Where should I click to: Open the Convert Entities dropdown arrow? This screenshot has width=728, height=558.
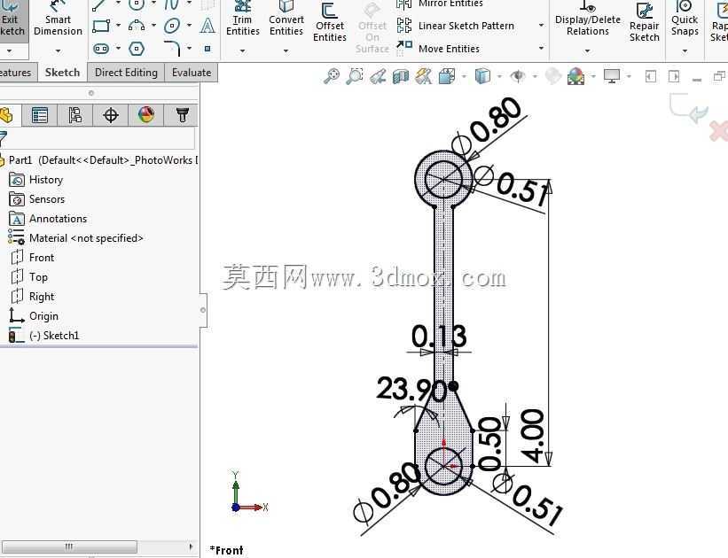point(286,50)
